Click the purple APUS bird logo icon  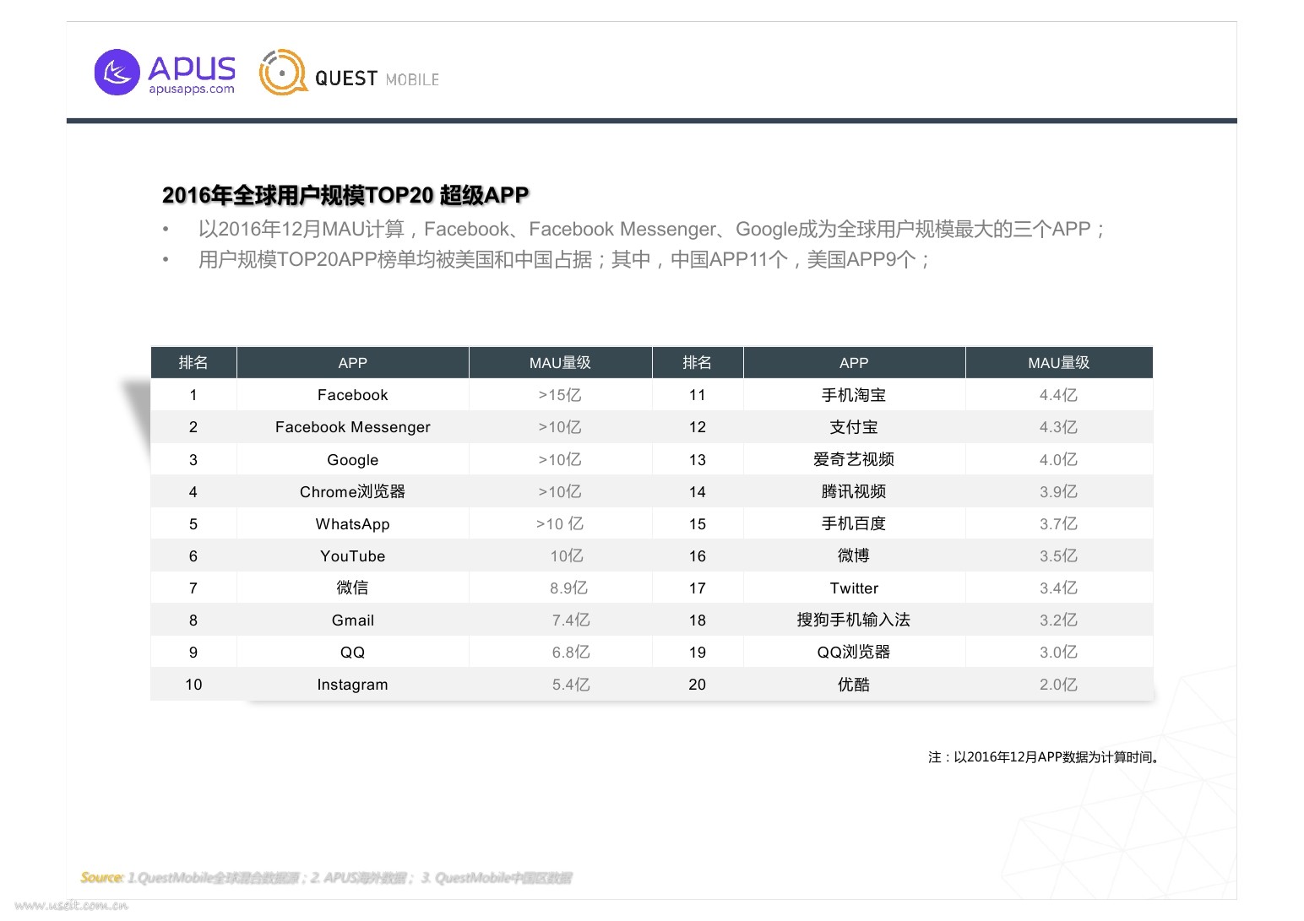(117, 72)
